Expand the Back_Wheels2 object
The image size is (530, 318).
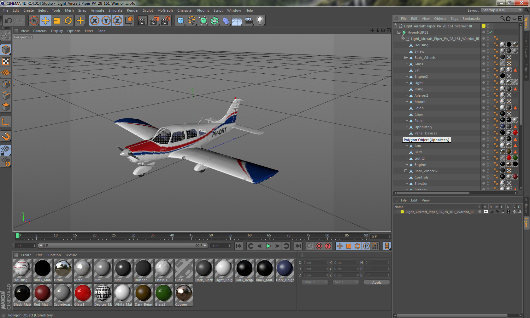coord(406,171)
